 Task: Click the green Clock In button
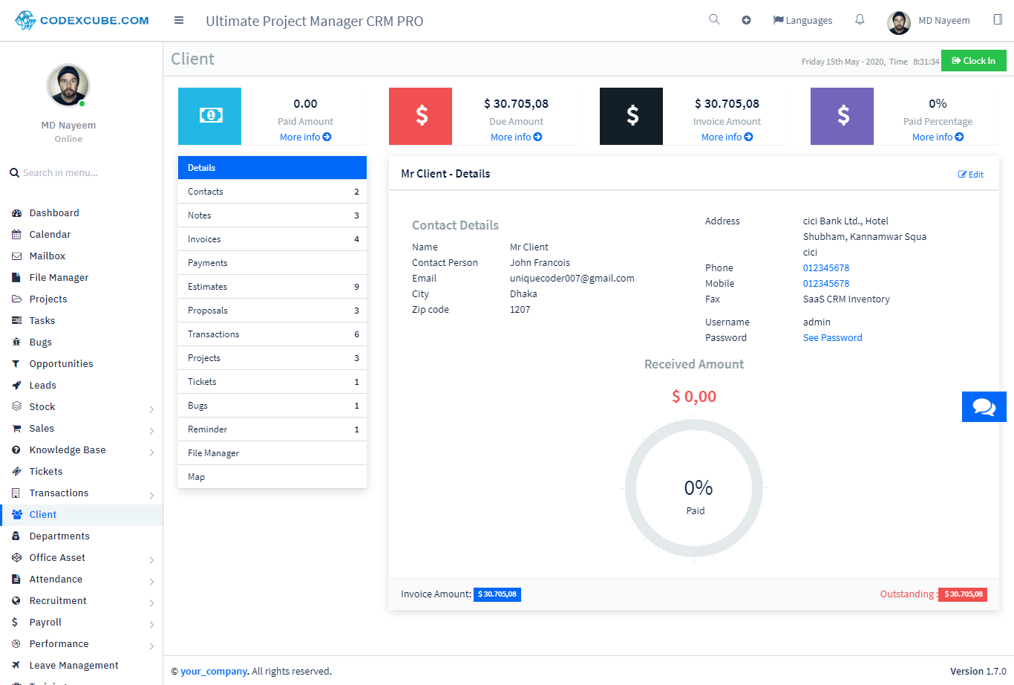pyautogui.click(x=973, y=61)
